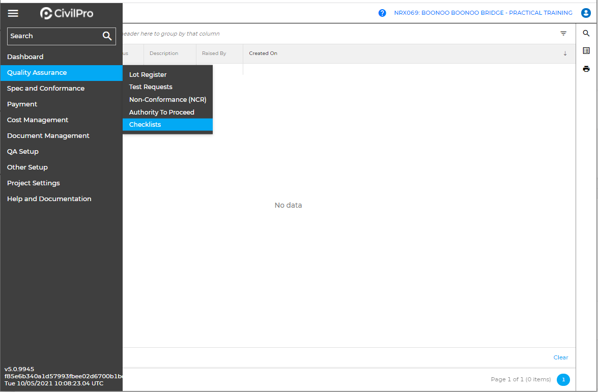Open the blue help question mark icon
Image resolution: width=598 pixels, height=392 pixels.
(x=382, y=13)
